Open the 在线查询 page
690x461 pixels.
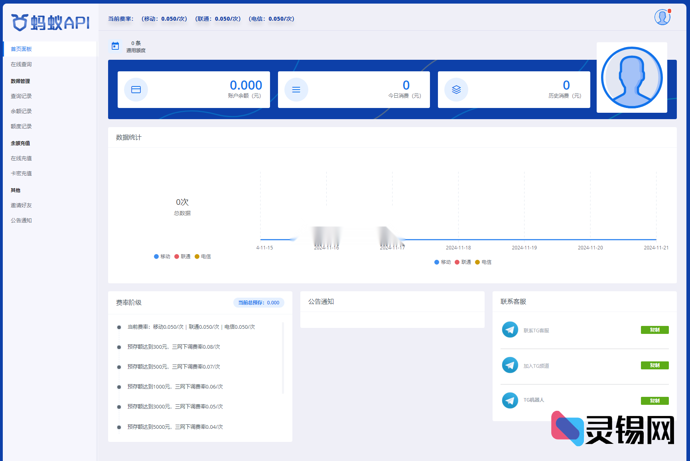20,64
